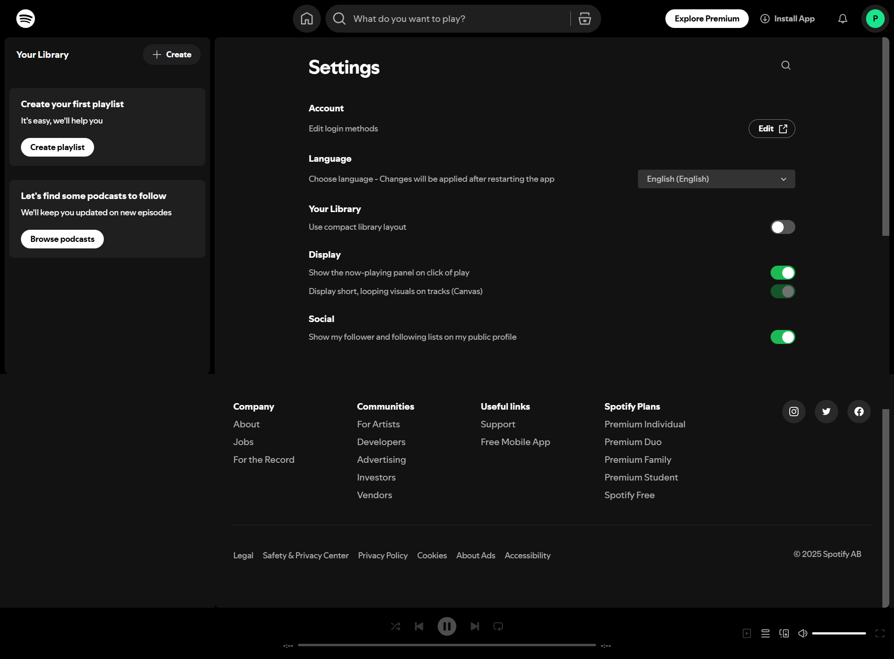Open Premium Student plan link
This screenshot has width=894, height=659.
pyautogui.click(x=641, y=477)
